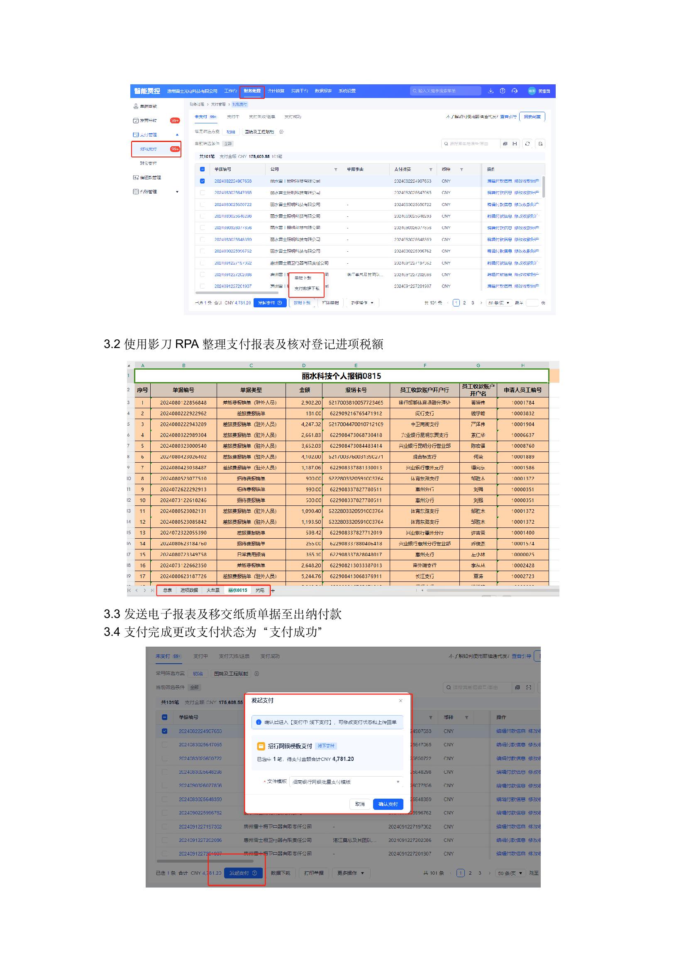Viewport: 686px width, 971px height.
Task: Click the 确认支付 button
Action: pyautogui.click(x=388, y=804)
